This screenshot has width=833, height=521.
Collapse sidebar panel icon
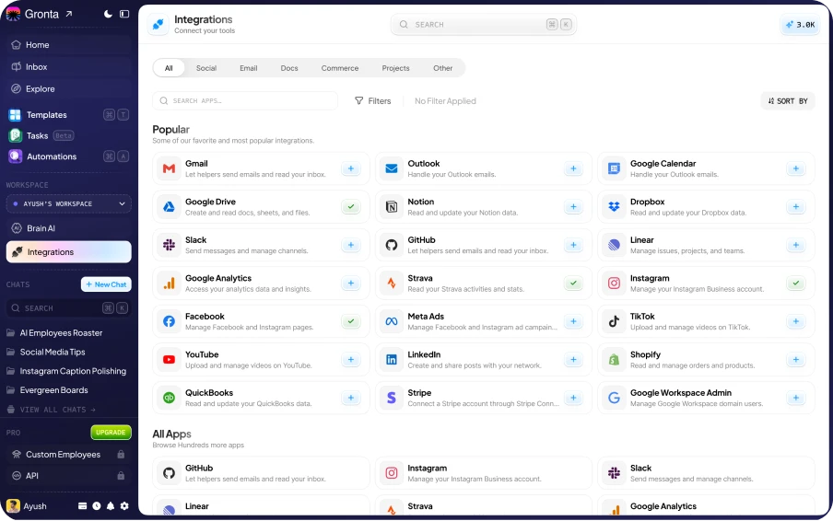click(124, 14)
